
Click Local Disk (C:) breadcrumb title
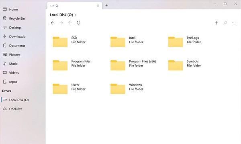[x=61, y=15]
